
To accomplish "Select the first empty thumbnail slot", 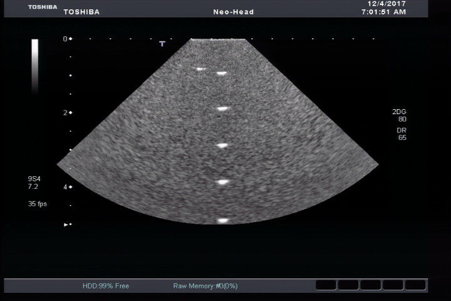I will tap(326, 285).
